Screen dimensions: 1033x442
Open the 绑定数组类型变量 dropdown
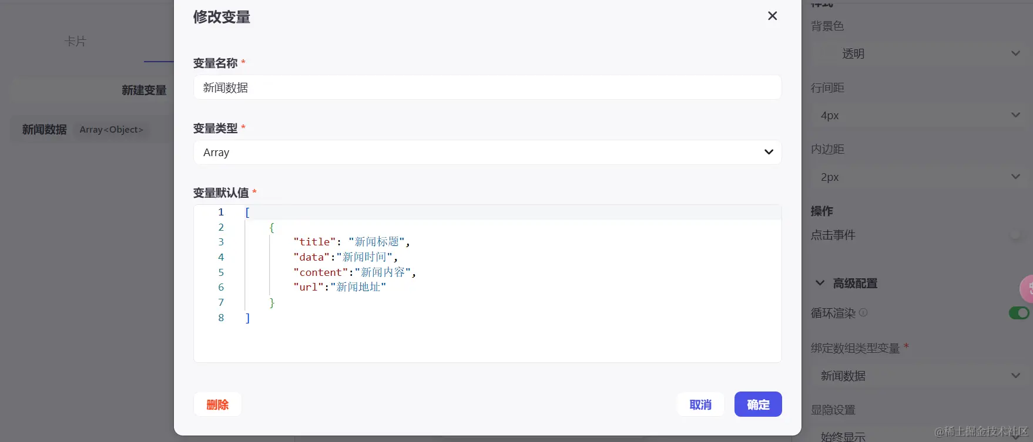[920, 376]
